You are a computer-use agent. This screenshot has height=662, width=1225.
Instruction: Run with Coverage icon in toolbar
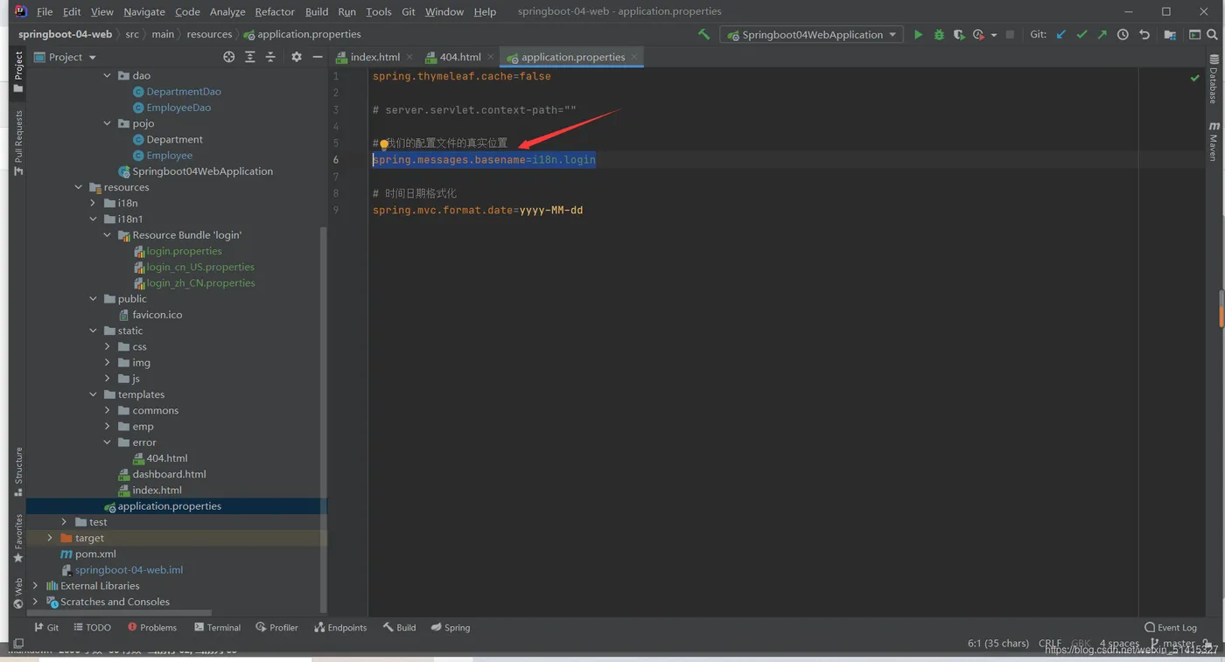coord(959,34)
